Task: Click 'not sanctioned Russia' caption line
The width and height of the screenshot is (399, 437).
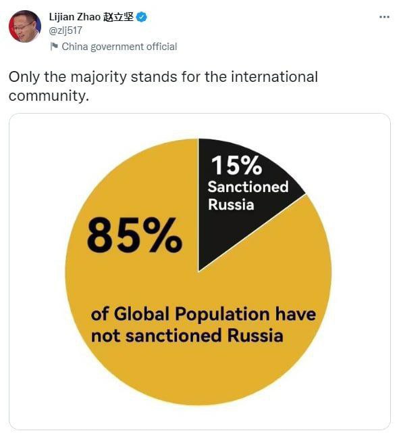Action: click(187, 336)
